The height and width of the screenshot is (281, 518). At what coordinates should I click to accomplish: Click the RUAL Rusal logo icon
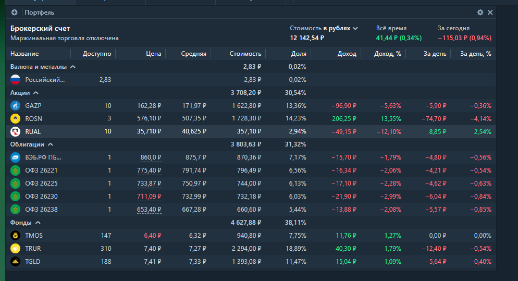(x=15, y=131)
